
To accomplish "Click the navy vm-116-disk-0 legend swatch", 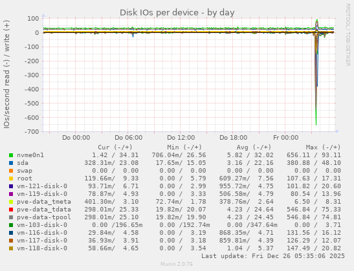I will tap(11, 233).
